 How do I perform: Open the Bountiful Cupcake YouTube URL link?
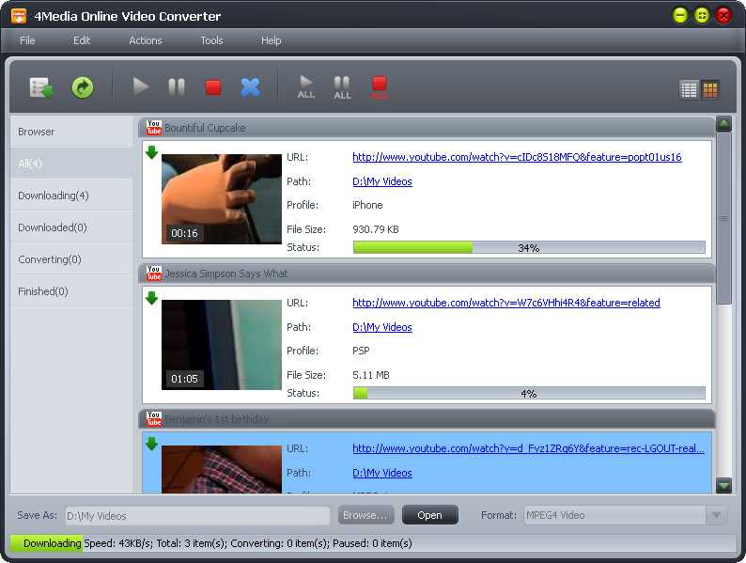coord(517,157)
